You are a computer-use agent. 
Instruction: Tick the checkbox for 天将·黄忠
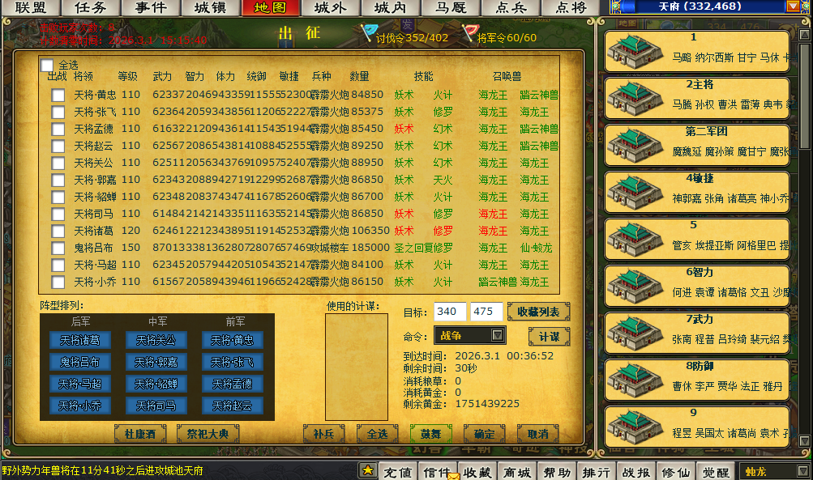[58, 96]
